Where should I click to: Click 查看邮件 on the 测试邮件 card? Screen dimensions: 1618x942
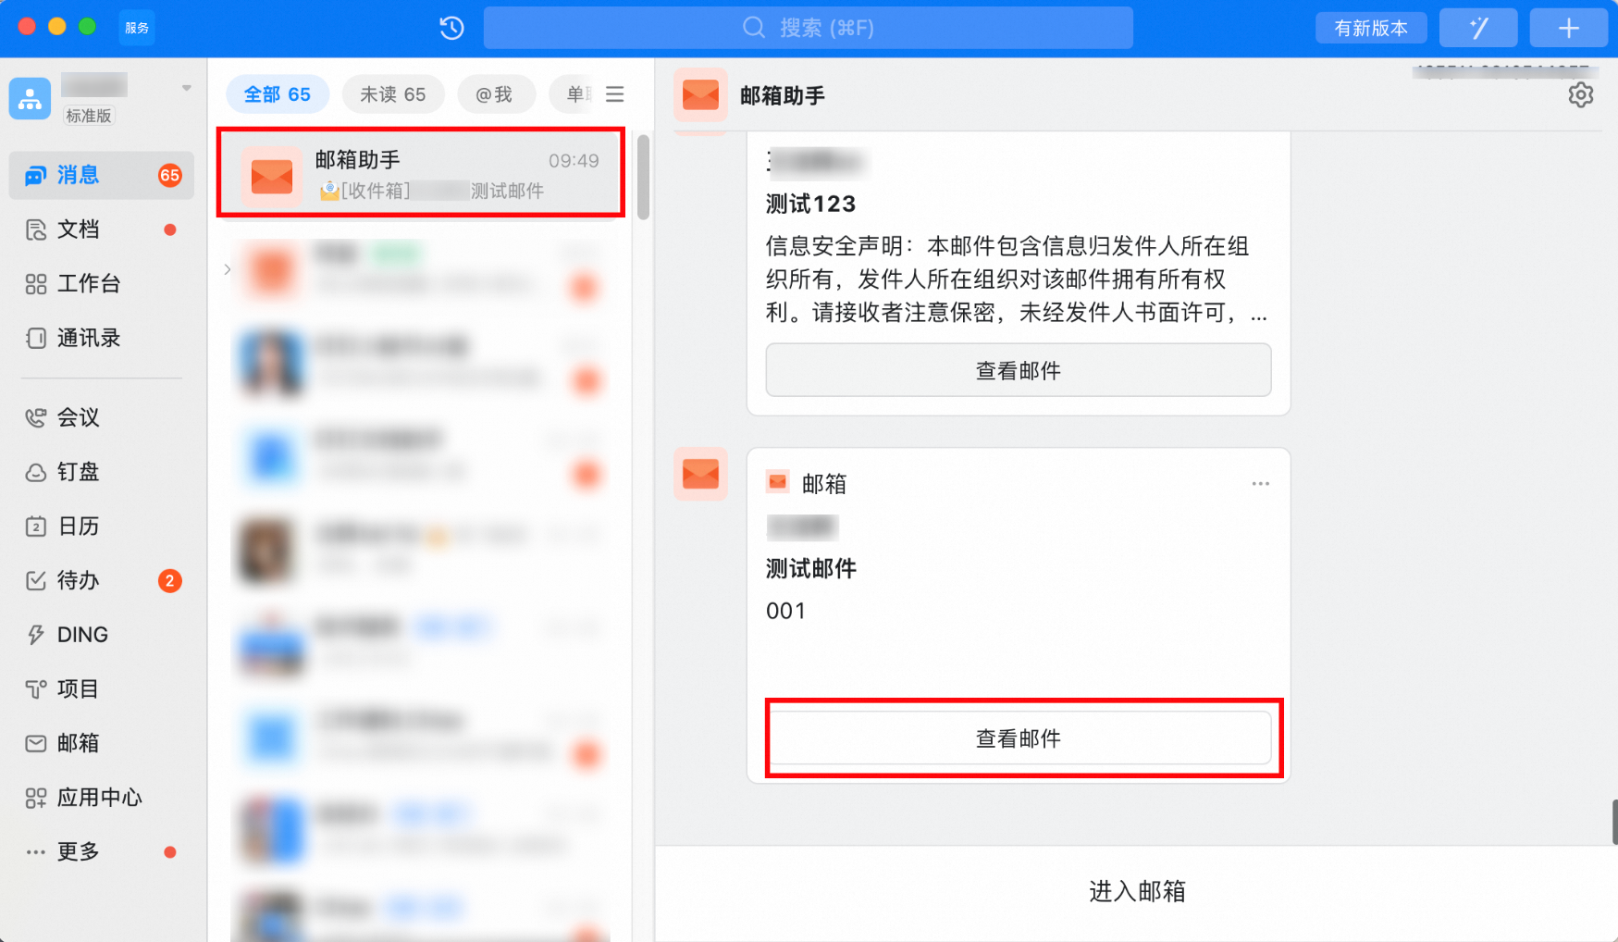point(1018,737)
